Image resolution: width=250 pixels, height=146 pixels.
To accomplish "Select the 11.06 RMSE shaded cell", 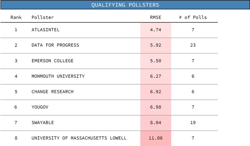I will [156, 138].
